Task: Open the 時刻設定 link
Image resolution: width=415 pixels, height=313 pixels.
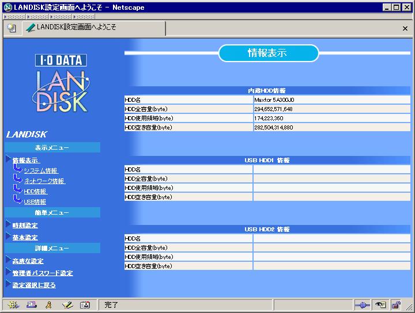Action: (25, 226)
